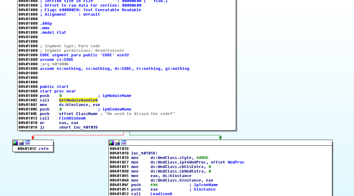The height and width of the screenshot is (196, 354).
Task: Click the offset ClassName operand
Action: (x=78, y=114)
